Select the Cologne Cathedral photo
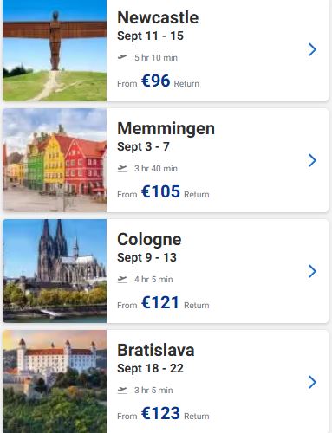Screen dimensions: 332x433 point(55,271)
